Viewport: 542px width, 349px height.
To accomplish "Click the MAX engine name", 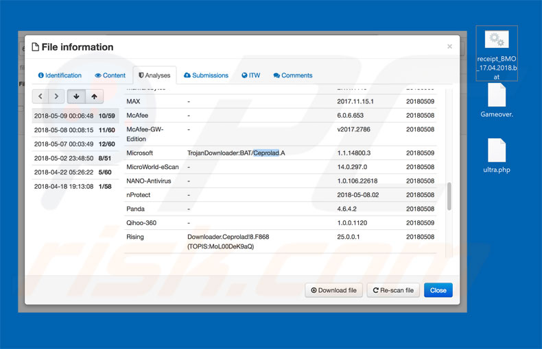I will pyautogui.click(x=133, y=101).
